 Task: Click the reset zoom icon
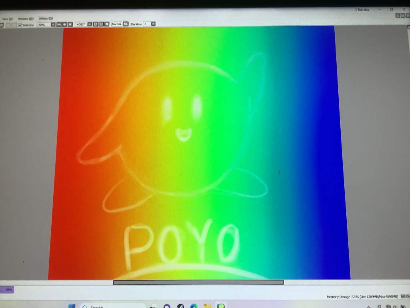(x=70, y=24)
